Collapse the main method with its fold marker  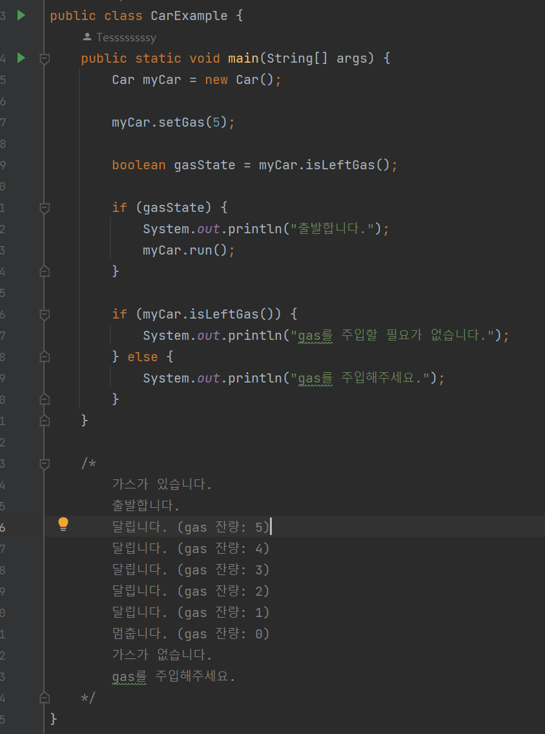pyautogui.click(x=44, y=58)
